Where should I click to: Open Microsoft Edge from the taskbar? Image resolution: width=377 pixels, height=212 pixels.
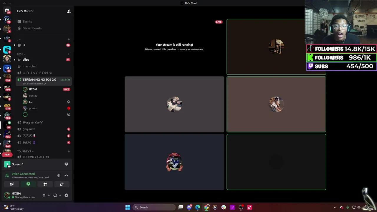point(198,207)
